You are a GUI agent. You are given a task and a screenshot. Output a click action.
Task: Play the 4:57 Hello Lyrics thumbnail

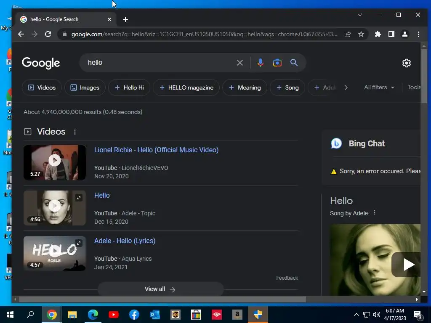point(55,253)
